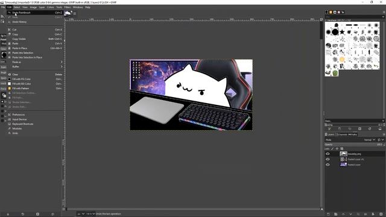Toggle visibility of Pasted Layer #1

[x=327, y=159]
